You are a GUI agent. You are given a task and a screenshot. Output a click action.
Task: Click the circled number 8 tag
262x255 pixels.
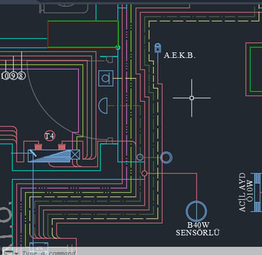pos(21,76)
